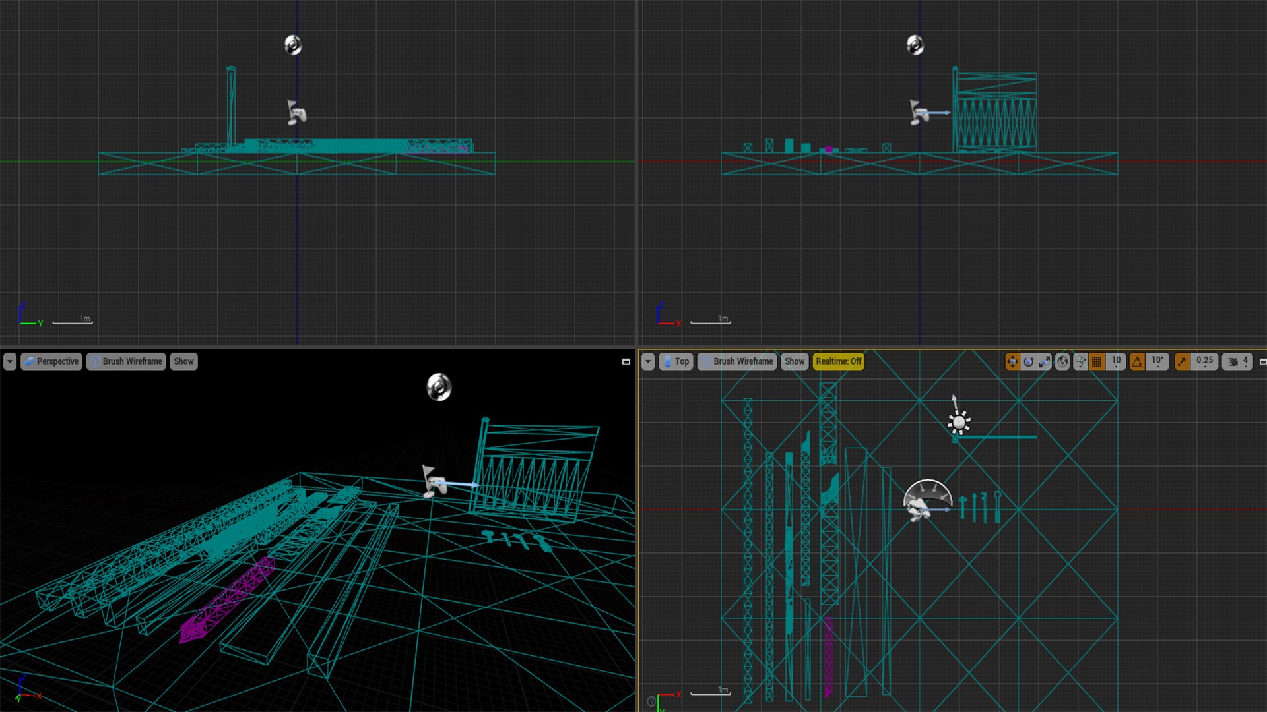Toggle scale snapping
The width and height of the screenshot is (1267, 712).
click(x=1182, y=361)
